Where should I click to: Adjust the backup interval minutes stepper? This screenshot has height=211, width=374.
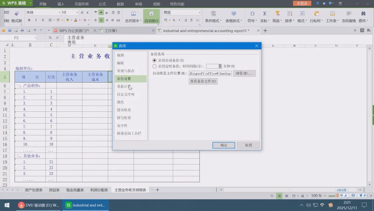(x=220, y=66)
